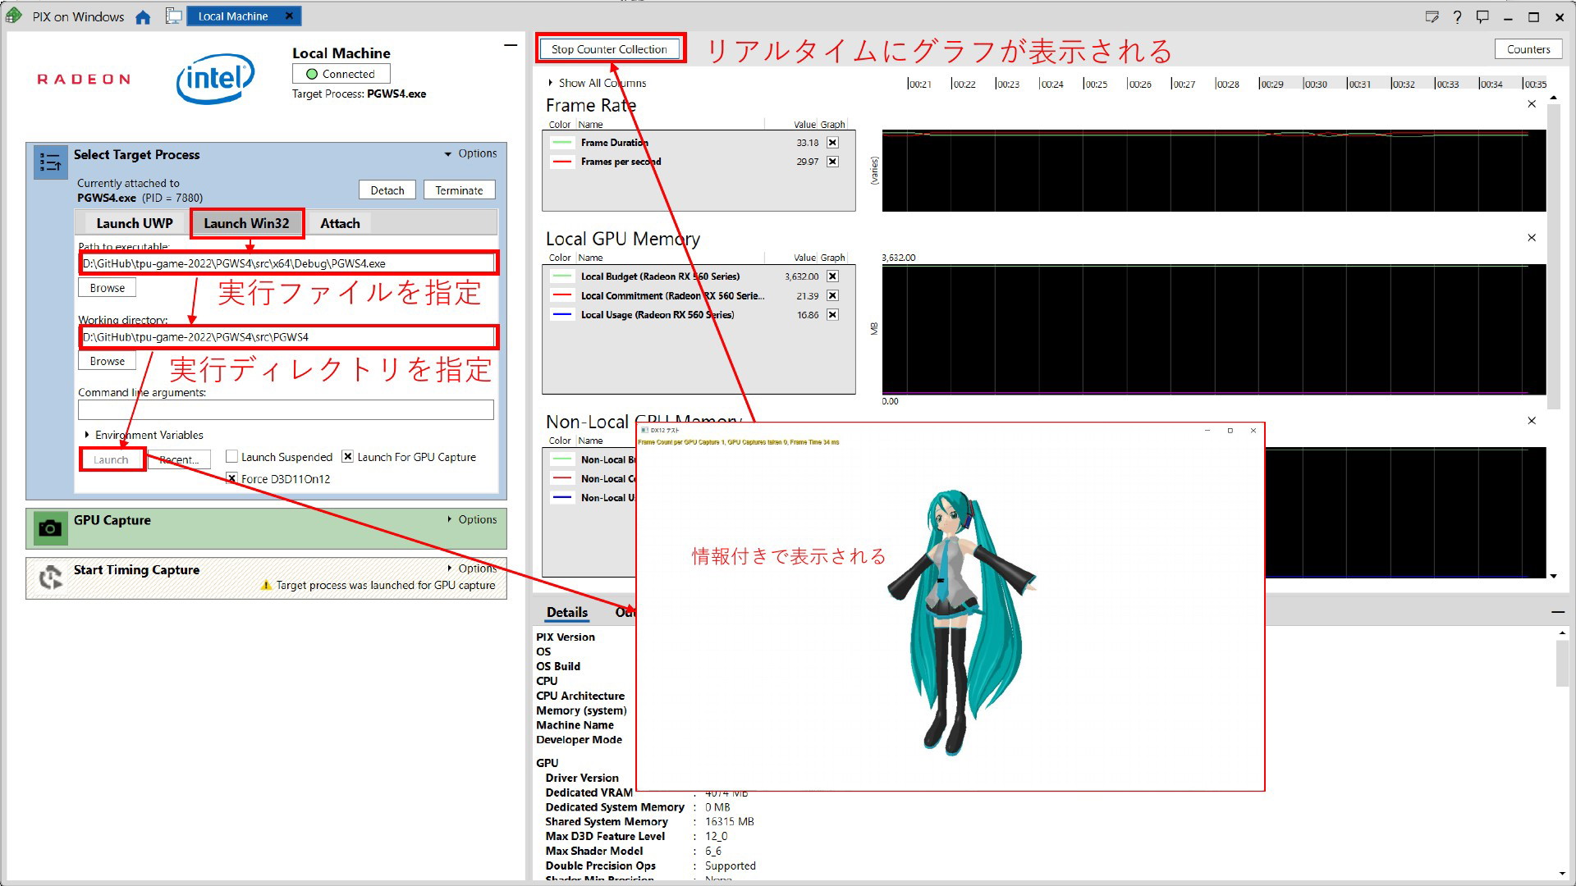Viewport: 1576px width, 886px height.
Task: Click the Name column header in Frame Rate
Action: (590, 125)
